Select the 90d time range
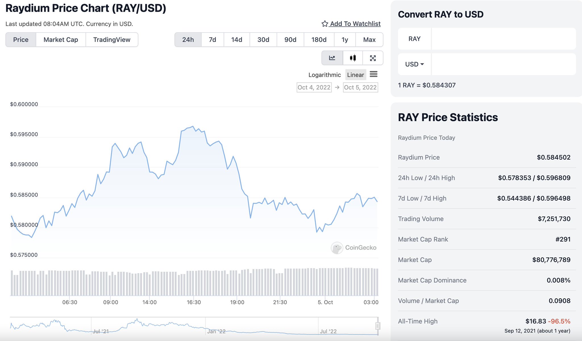Image resolution: width=582 pixels, height=341 pixels. [290, 40]
